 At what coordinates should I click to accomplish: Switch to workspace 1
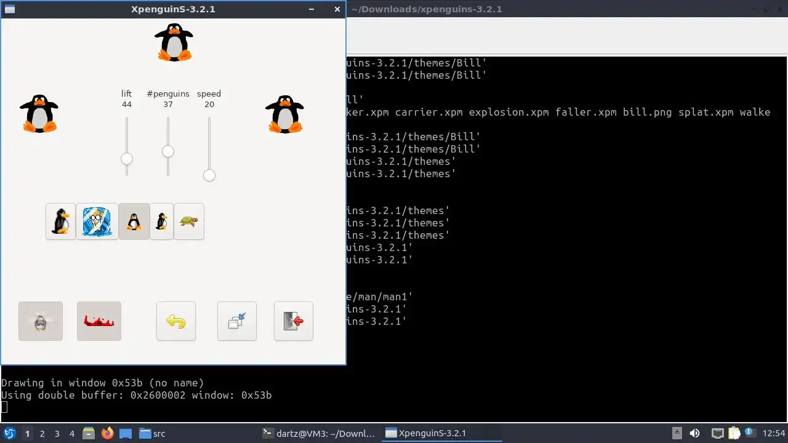pyautogui.click(x=27, y=434)
